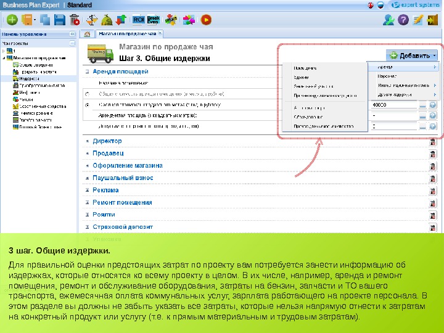
Task: Expand the Продавец section
Action: point(87,153)
